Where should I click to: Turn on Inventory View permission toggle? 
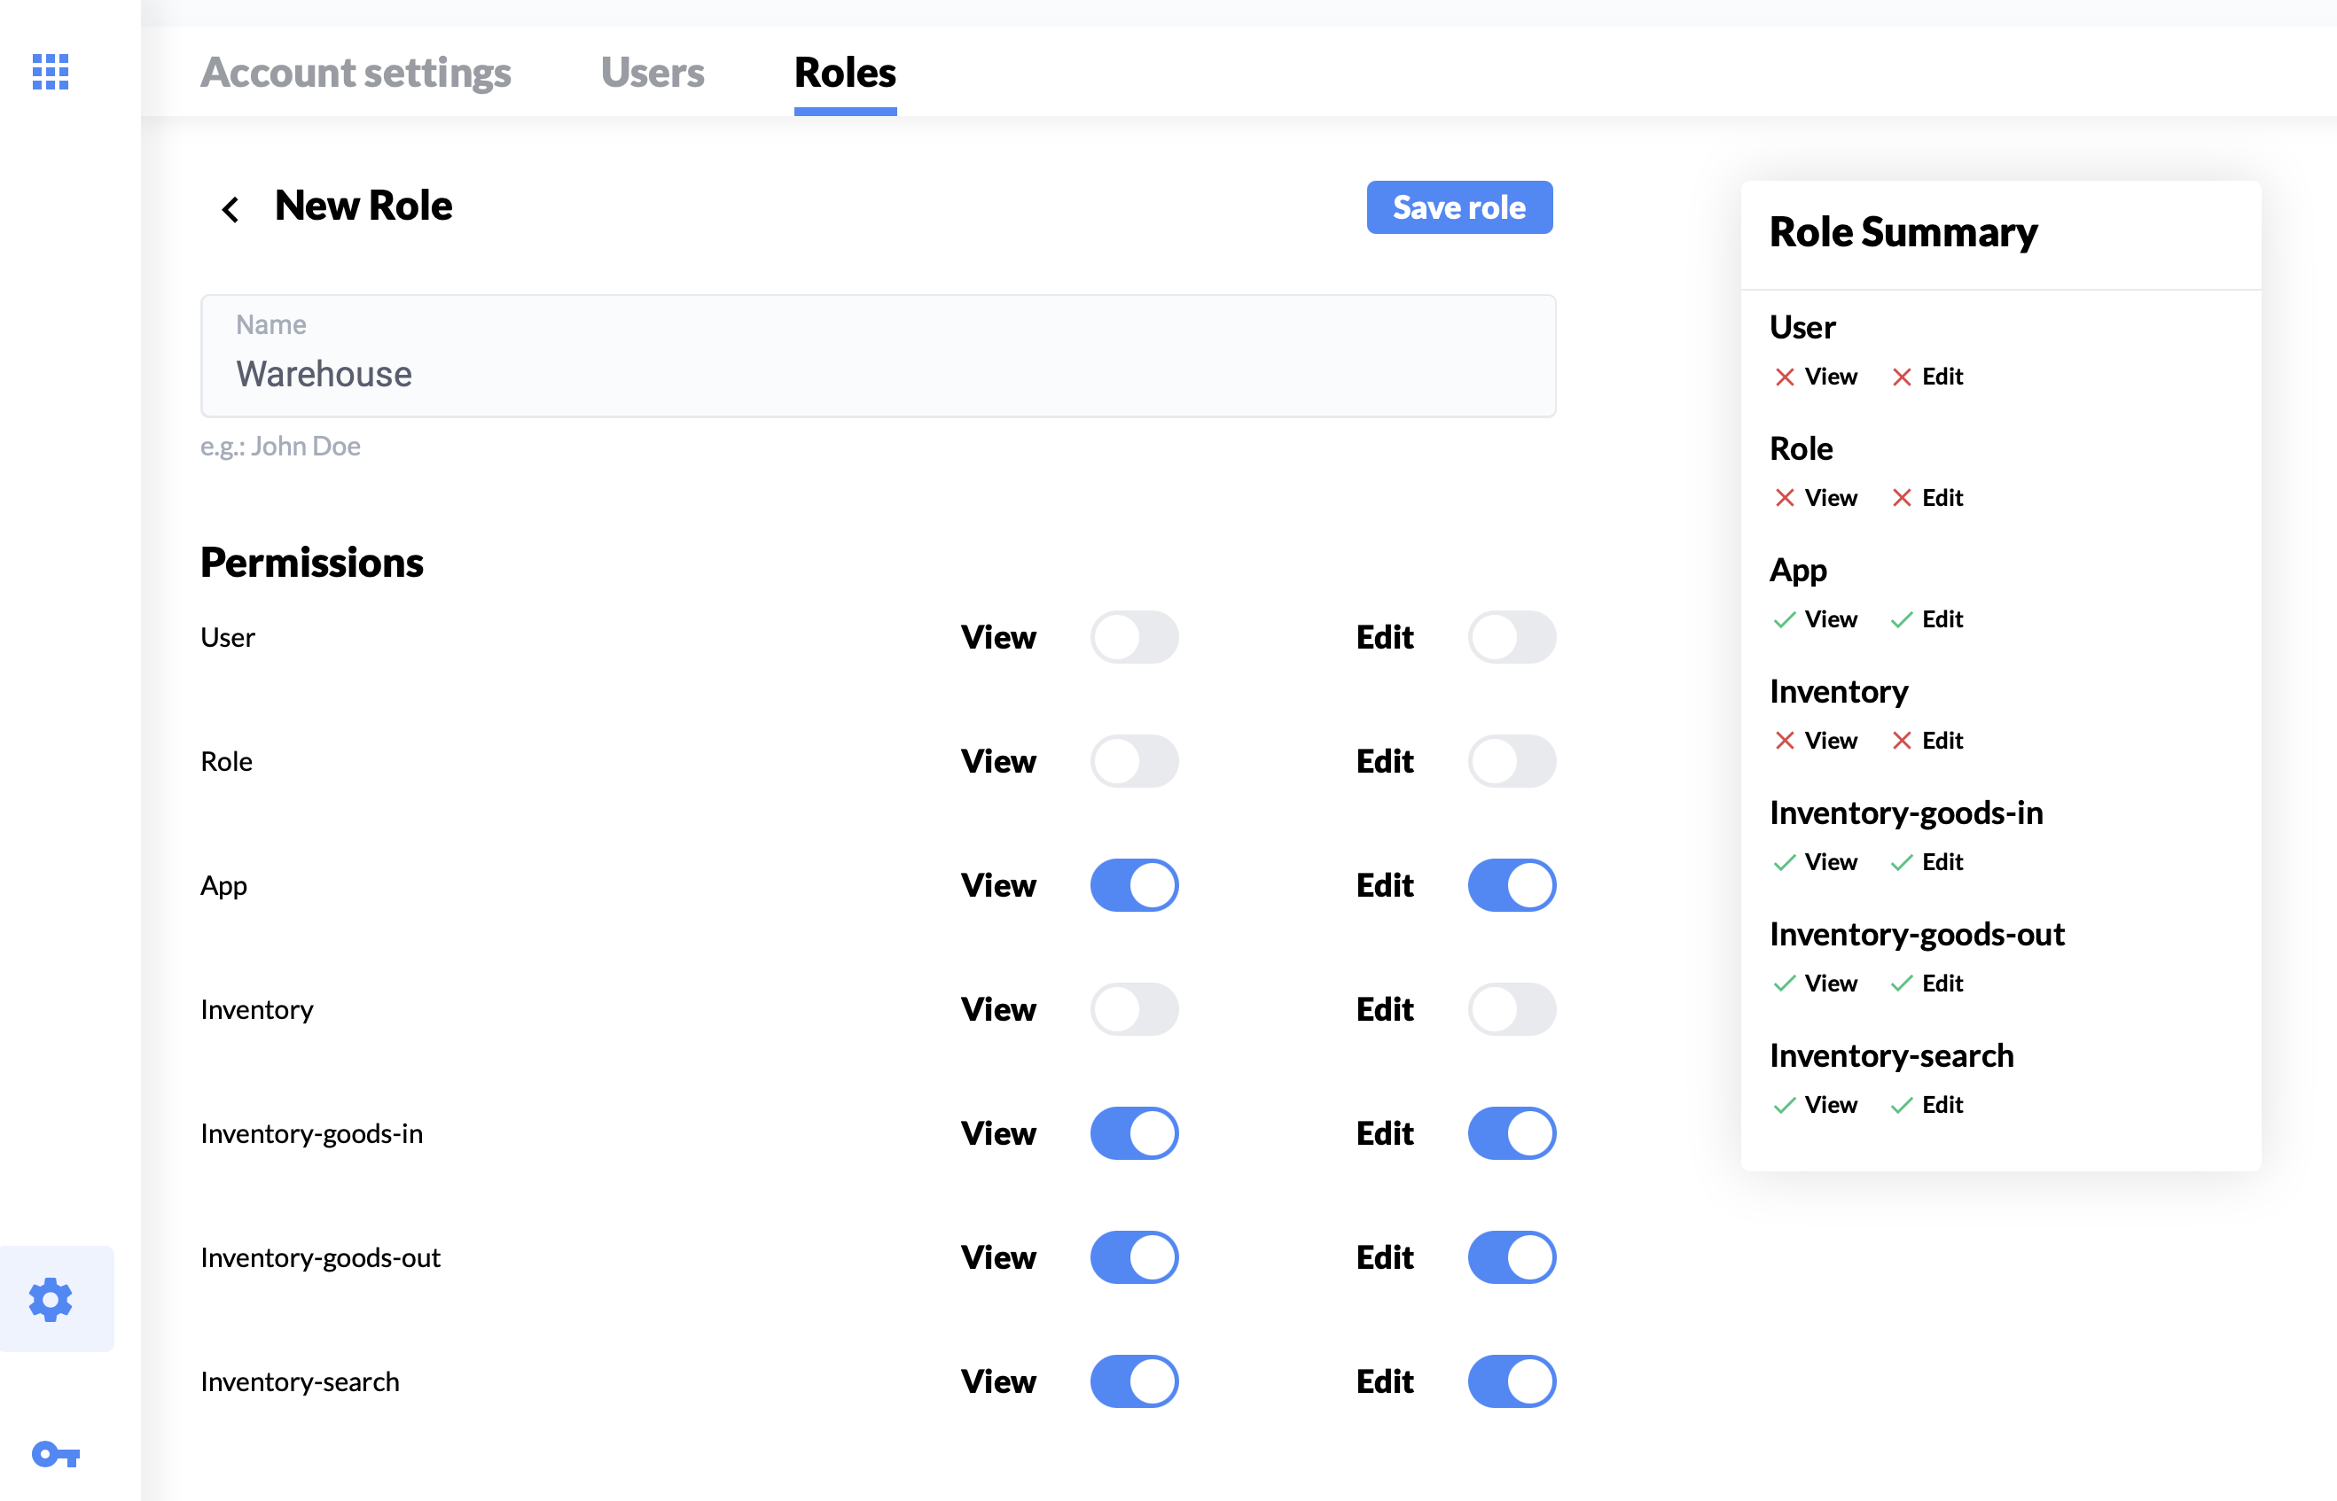tap(1134, 1010)
